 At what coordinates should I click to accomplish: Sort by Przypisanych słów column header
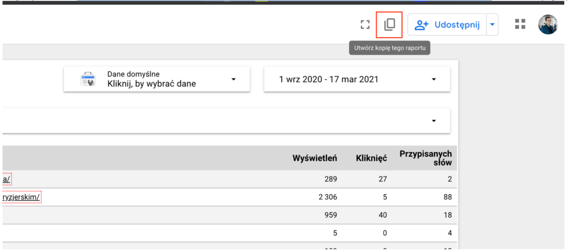click(425, 158)
